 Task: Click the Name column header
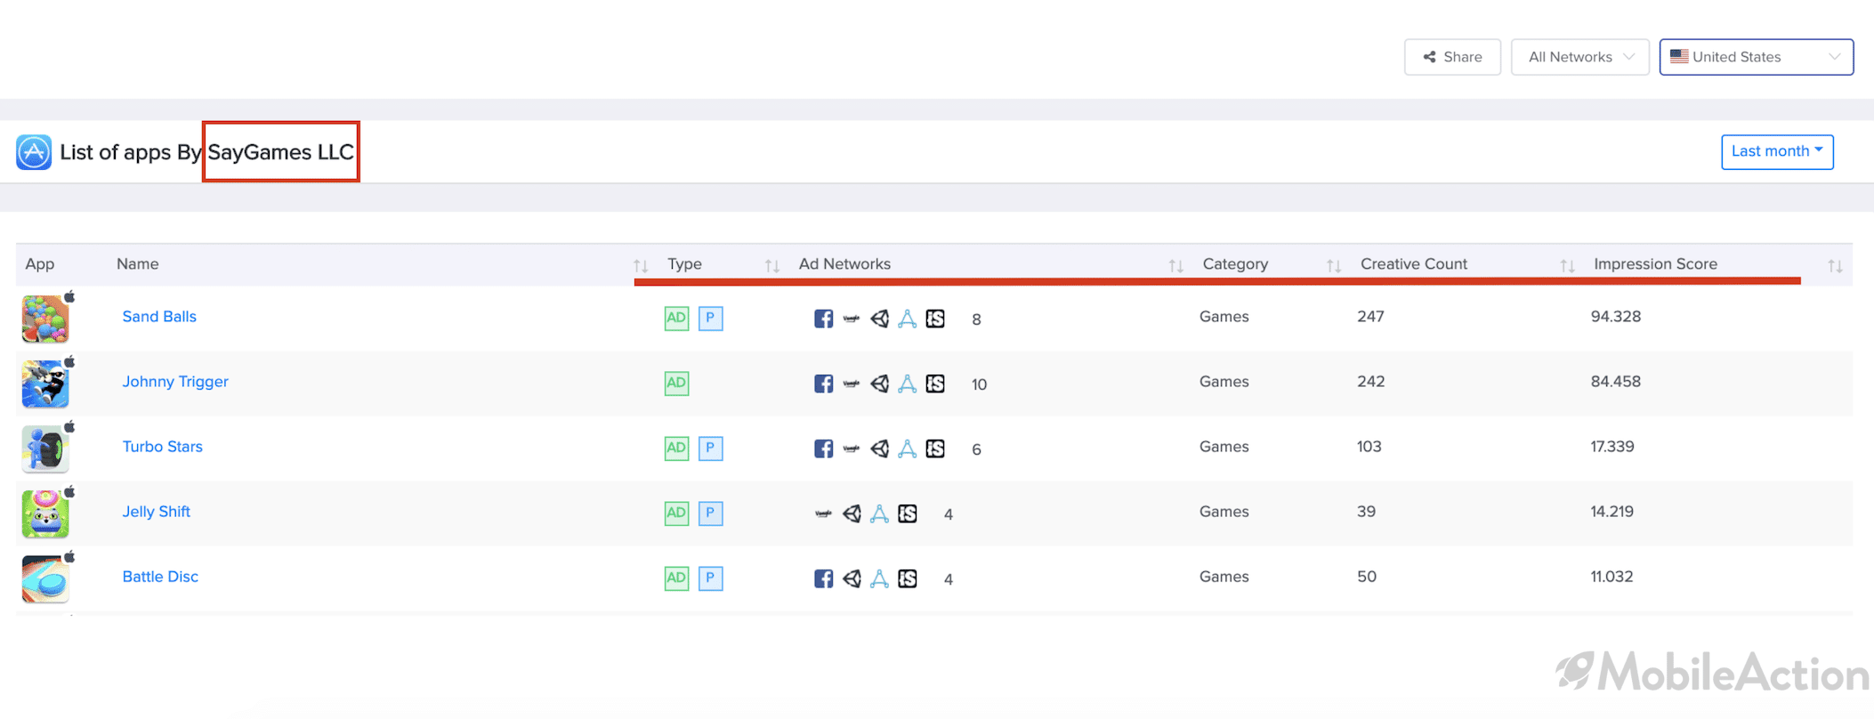[138, 264]
